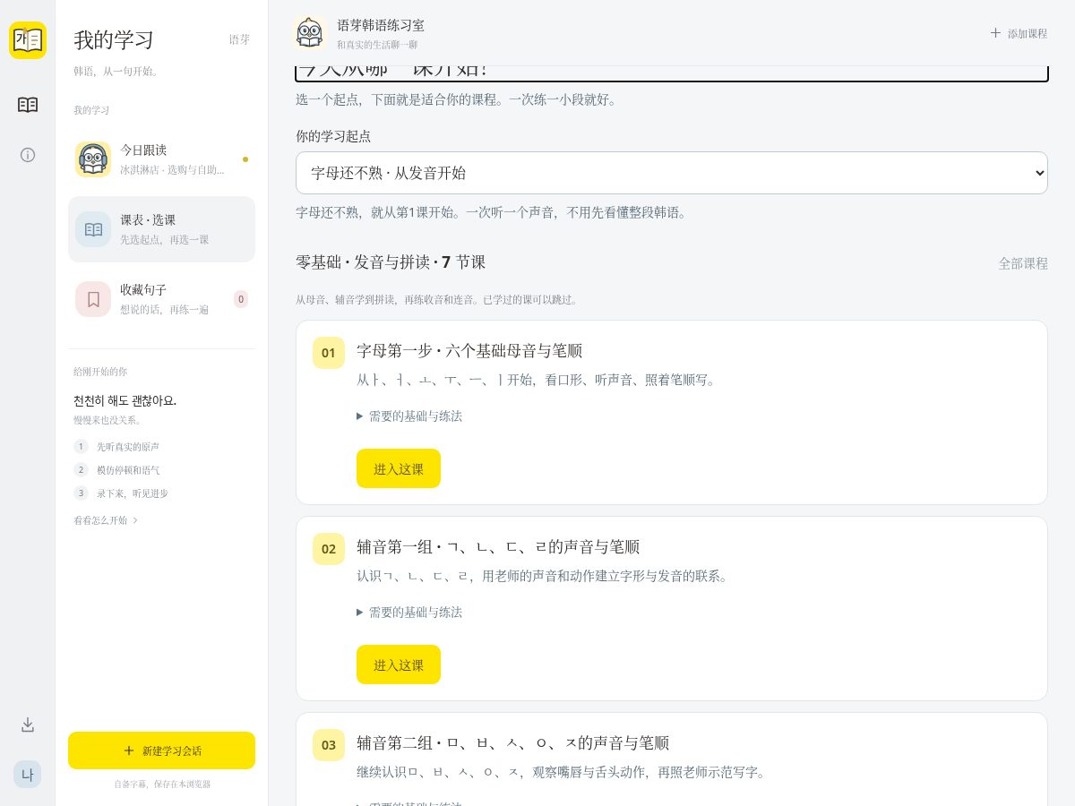Image resolution: width=1075 pixels, height=806 pixels.
Task: Expand 需要的基础与练法 in lesson 01
Action: pyautogui.click(x=409, y=416)
